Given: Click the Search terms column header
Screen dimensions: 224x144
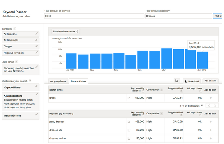Looking at the screenshot, I should coord(56,90).
